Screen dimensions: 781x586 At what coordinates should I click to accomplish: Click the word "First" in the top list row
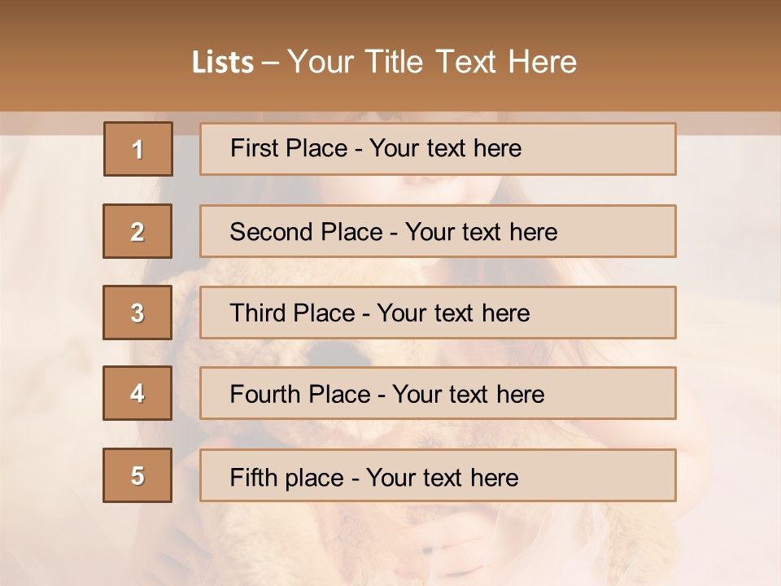(x=253, y=148)
